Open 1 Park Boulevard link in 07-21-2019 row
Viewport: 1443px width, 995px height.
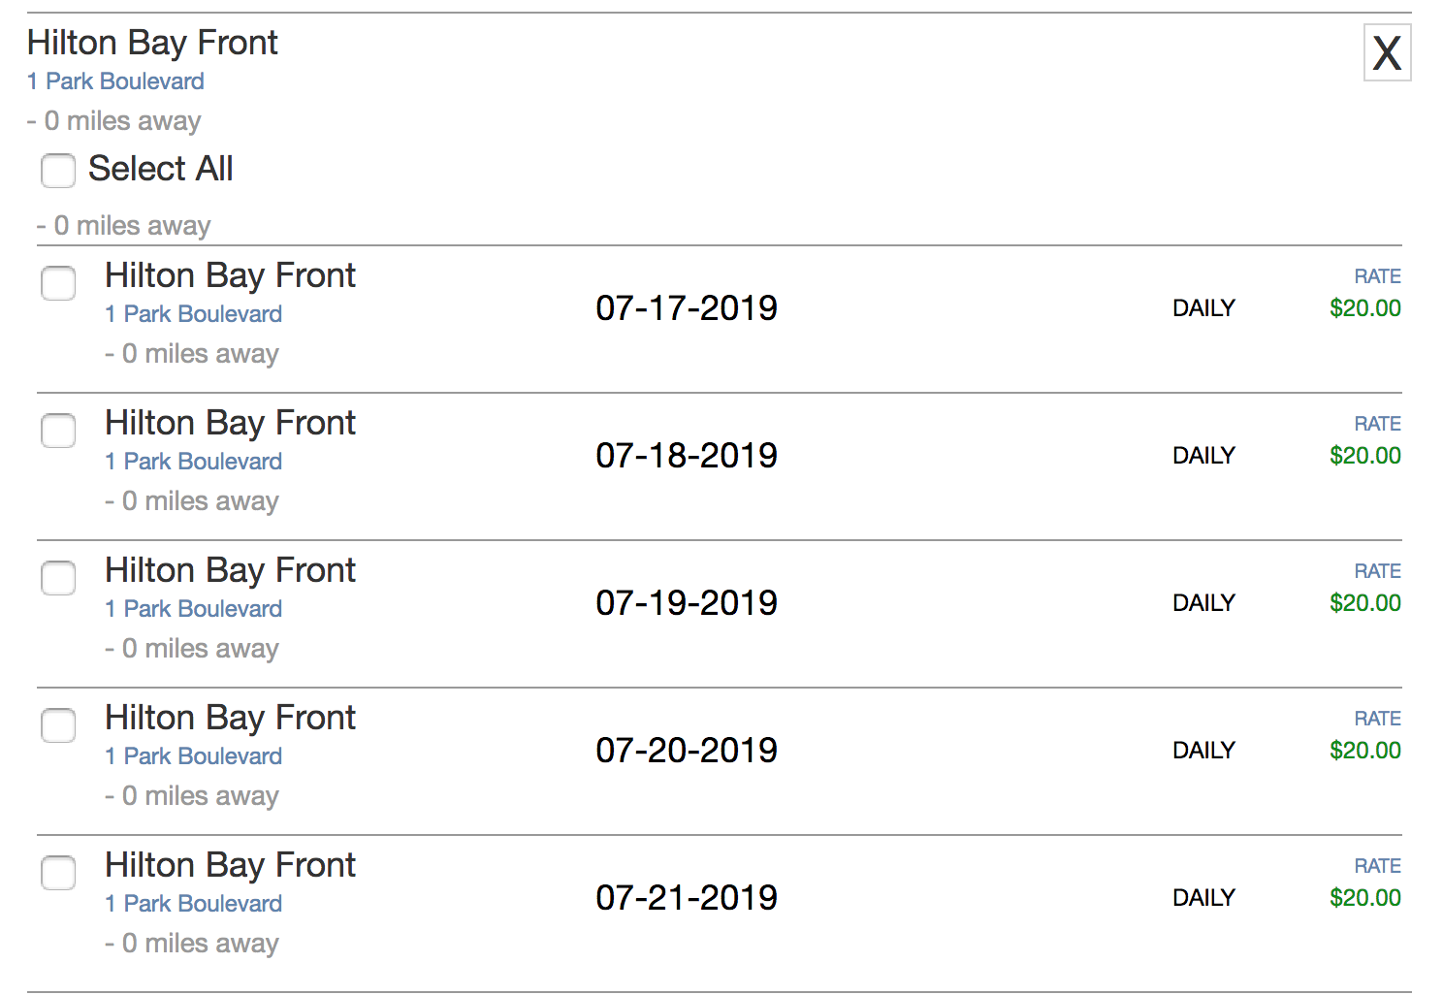pyautogui.click(x=193, y=904)
